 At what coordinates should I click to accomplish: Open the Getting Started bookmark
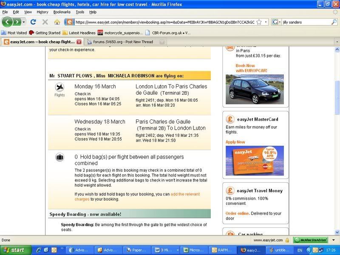[x=45, y=33]
